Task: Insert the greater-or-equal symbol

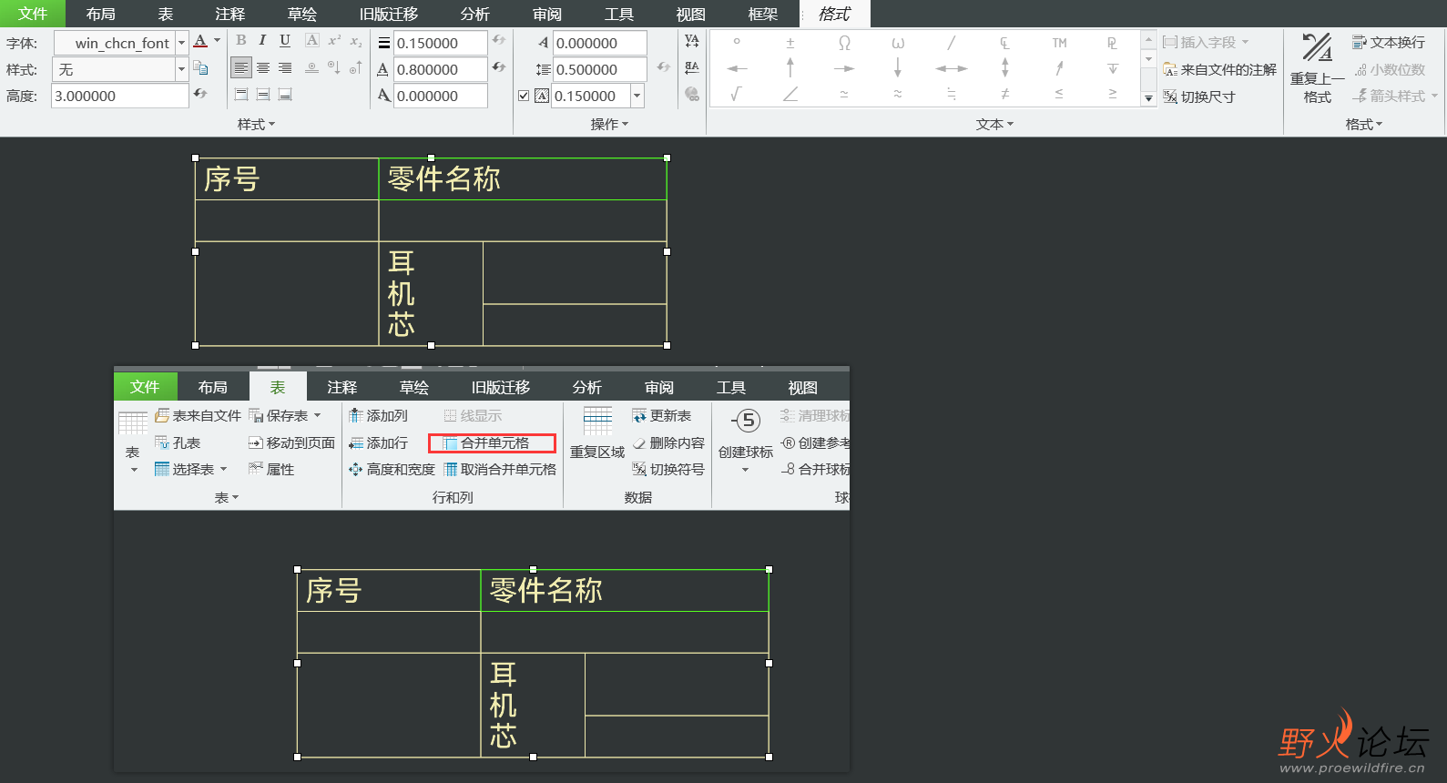Action: (x=1113, y=94)
